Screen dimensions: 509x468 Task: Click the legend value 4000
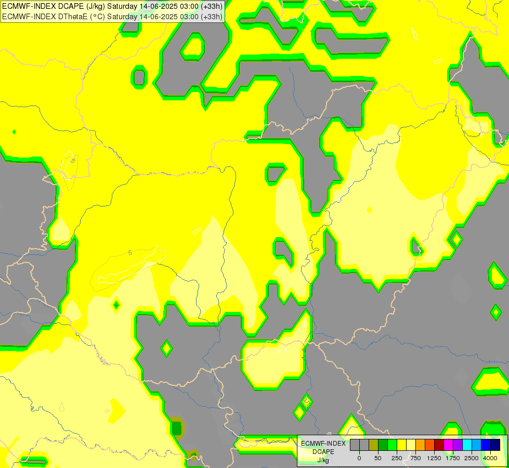coord(490,458)
